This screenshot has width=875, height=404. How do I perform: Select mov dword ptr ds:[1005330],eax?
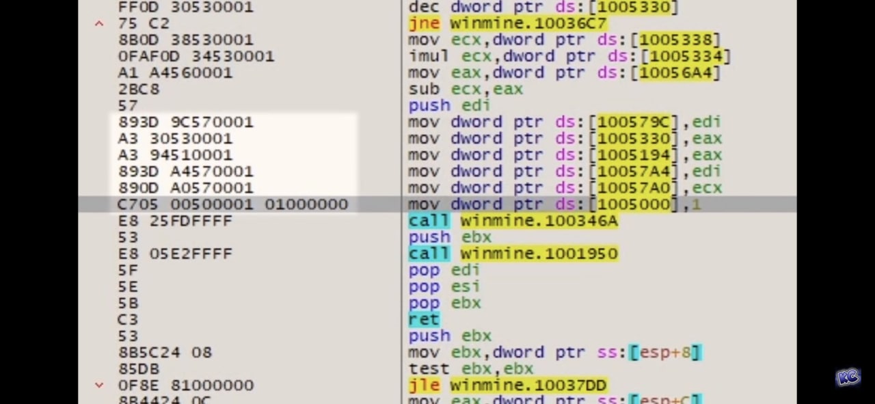(x=564, y=138)
